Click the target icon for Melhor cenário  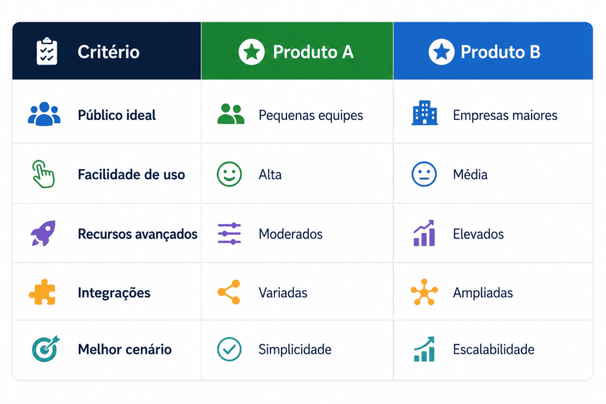[x=46, y=348]
